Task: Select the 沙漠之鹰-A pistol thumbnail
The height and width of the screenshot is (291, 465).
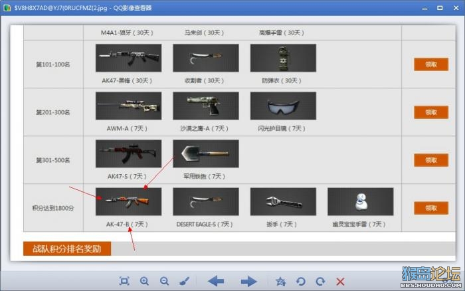Action: pyautogui.click(x=206, y=106)
